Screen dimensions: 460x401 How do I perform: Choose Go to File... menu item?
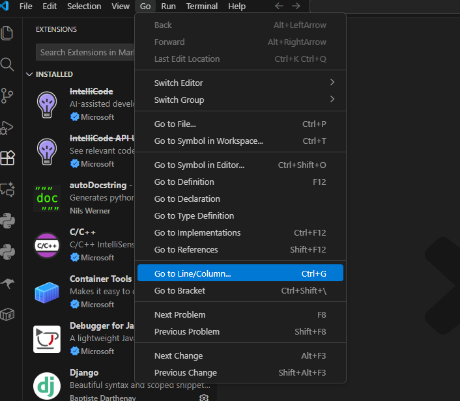[x=240, y=124]
